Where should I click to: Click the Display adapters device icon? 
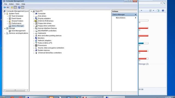[x=36, y=19]
